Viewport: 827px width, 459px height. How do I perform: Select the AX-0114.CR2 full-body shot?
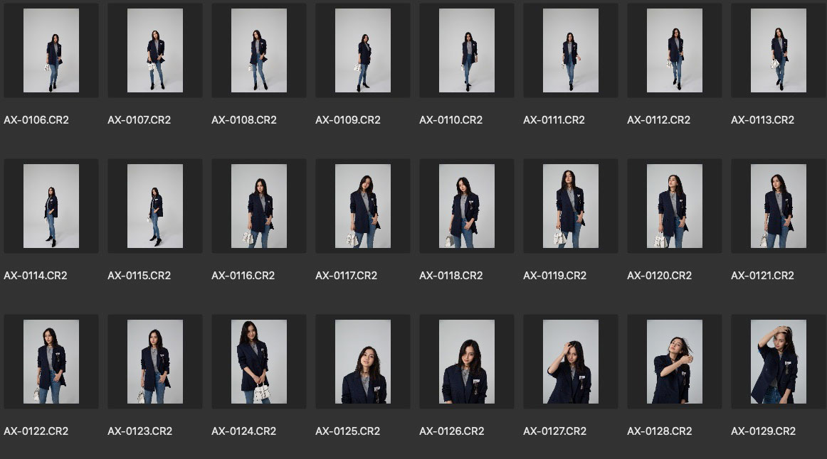point(51,206)
